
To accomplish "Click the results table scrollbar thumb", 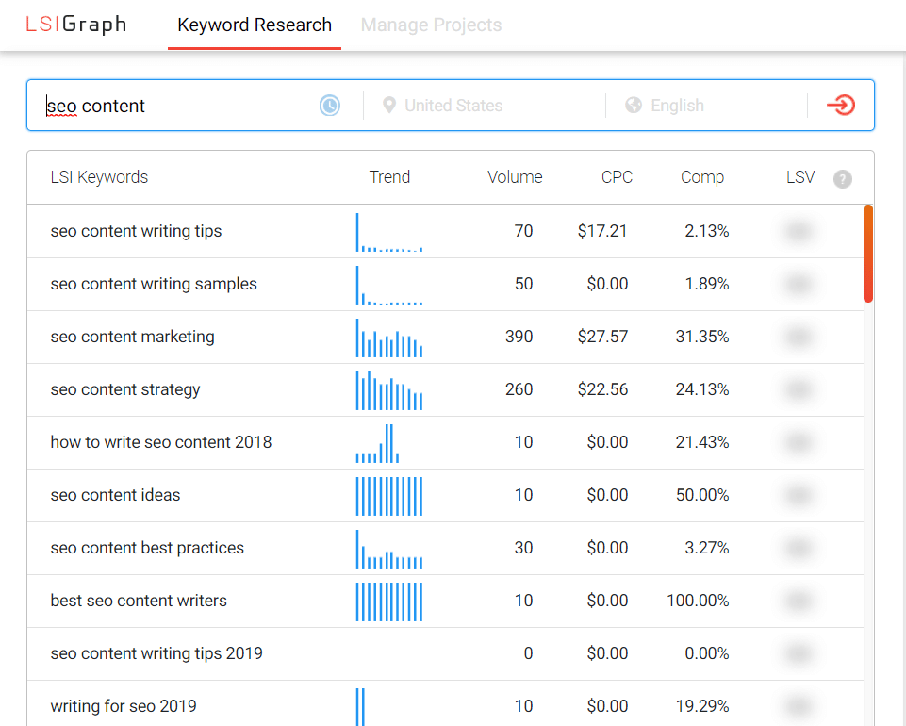I will click(x=868, y=254).
